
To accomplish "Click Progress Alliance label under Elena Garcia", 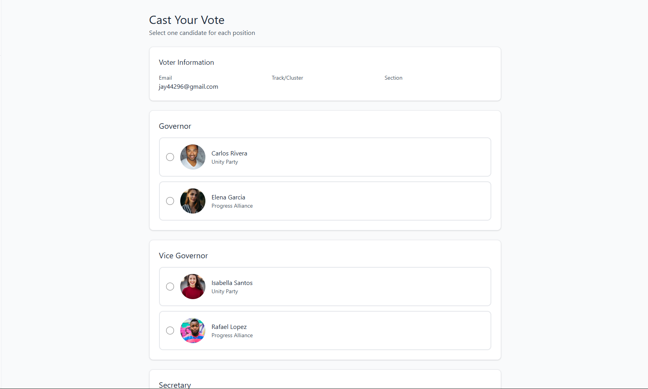I will click(x=232, y=206).
